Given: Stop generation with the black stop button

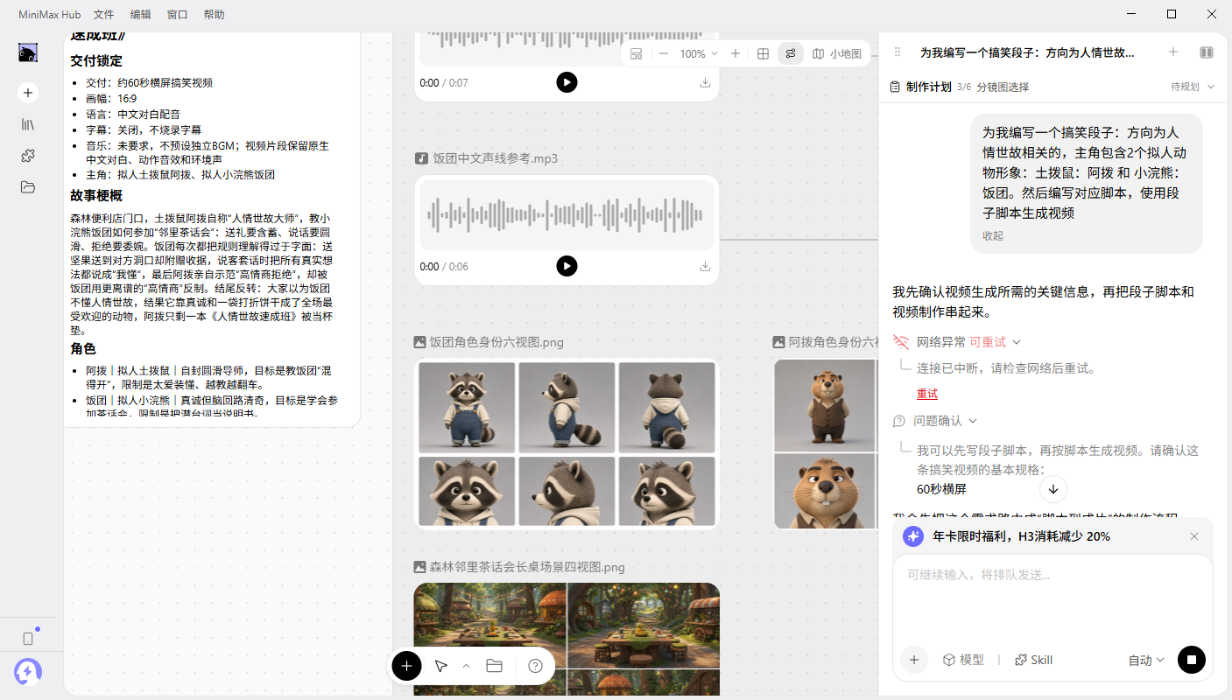Looking at the screenshot, I should pyautogui.click(x=1192, y=660).
